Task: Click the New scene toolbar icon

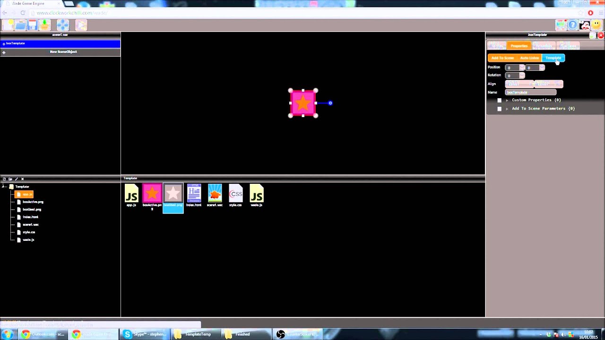Action: [x=8, y=25]
